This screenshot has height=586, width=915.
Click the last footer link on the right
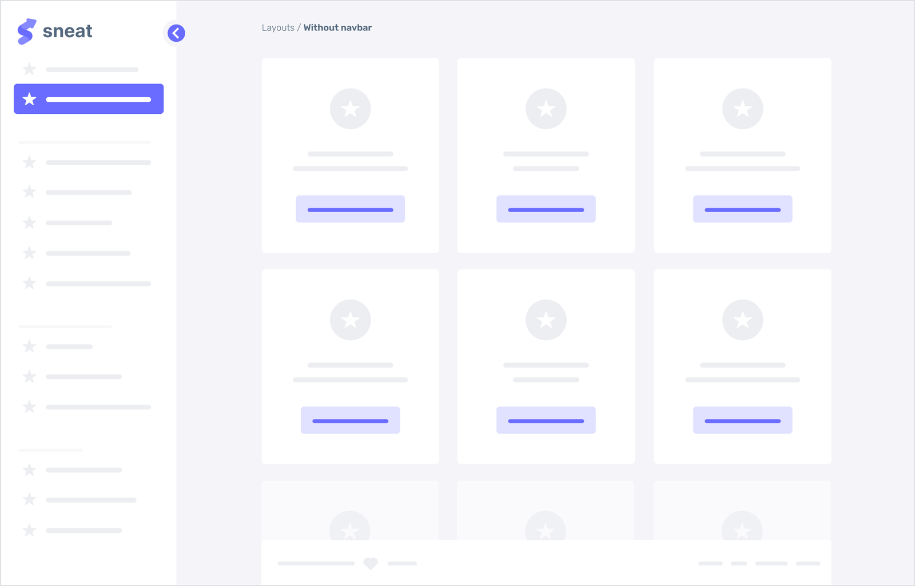[808, 564]
